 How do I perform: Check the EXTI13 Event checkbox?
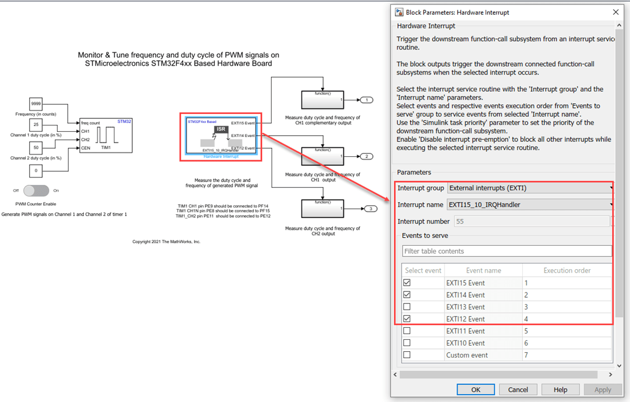tap(407, 307)
